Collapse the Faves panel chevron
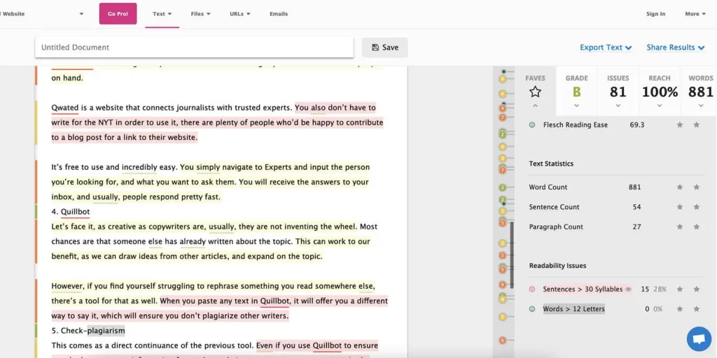This screenshot has height=358, width=717. [x=535, y=106]
